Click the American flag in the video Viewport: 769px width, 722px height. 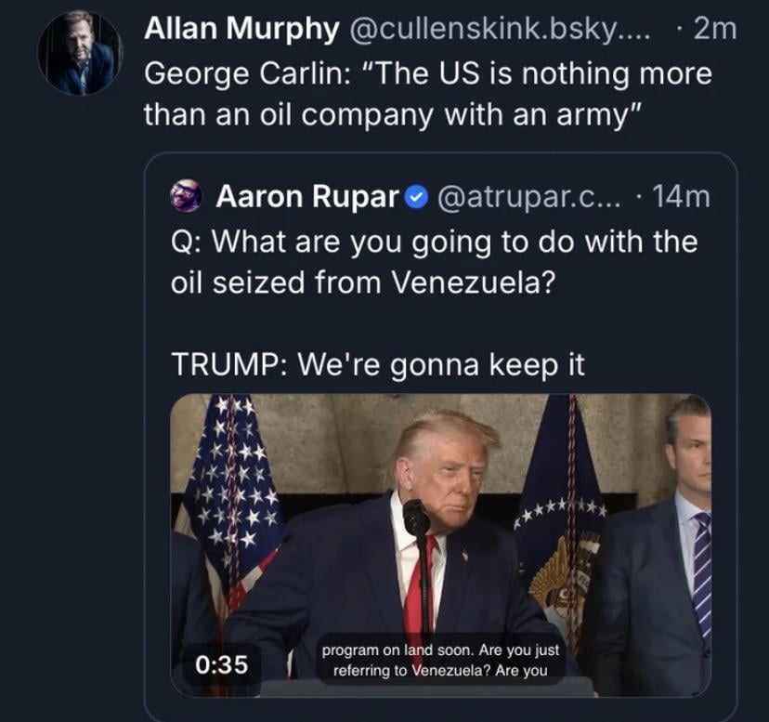[x=228, y=492]
